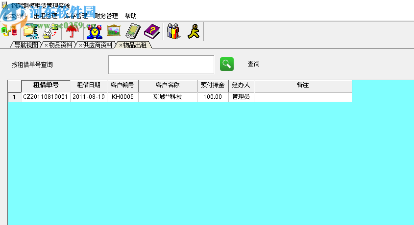The image size is (414, 225).
Task: Click the KH0006 customer code cell
Action: point(123,97)
